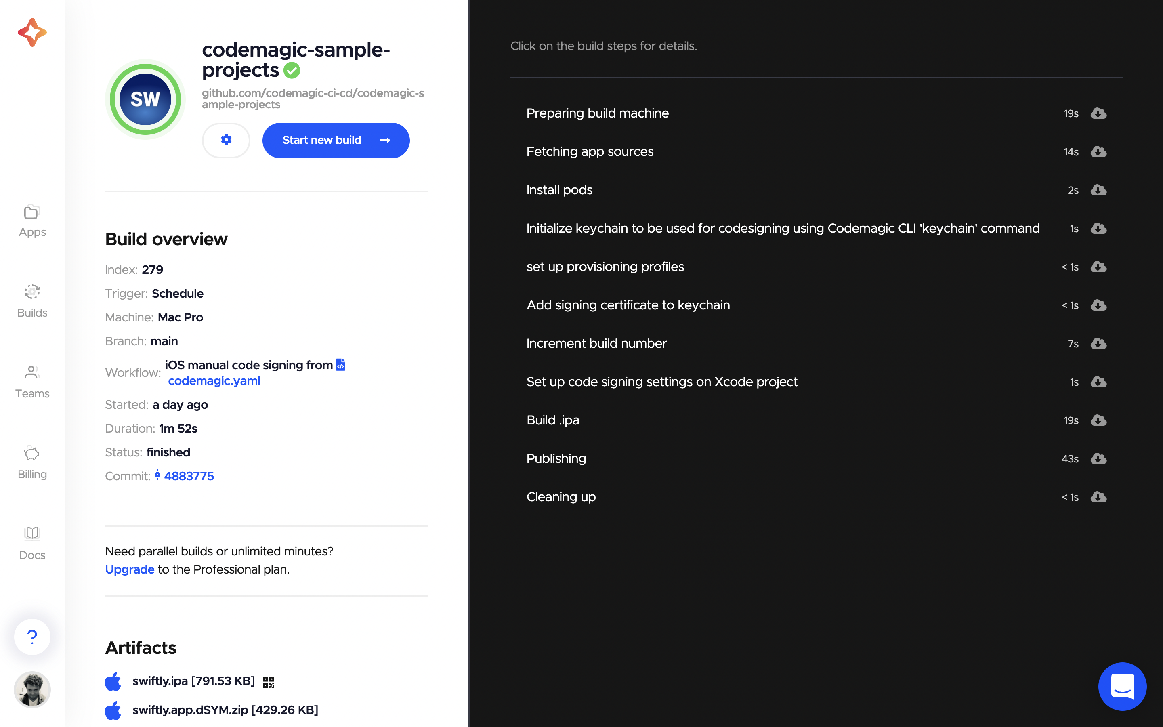The width and height of the screenshot is (1163, 727).
Task: Open the Billing section in the sidebar
Action: (32, 462)
